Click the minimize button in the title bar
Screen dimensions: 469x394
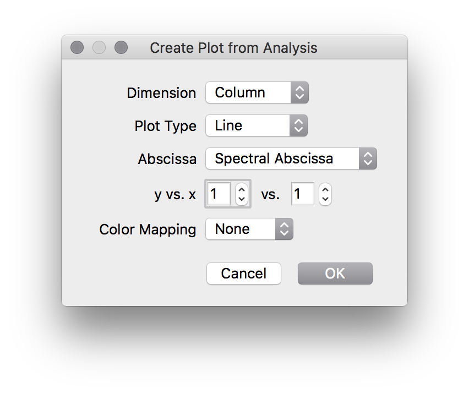tap(99, 48)
